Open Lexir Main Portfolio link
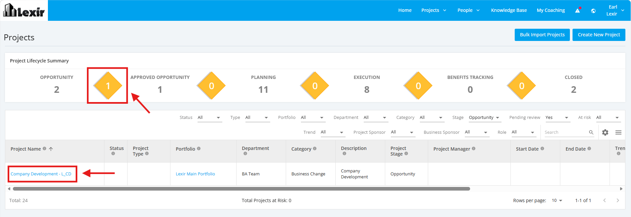Image resolution: width=631 pixels, height=217 pixels. 195,174
